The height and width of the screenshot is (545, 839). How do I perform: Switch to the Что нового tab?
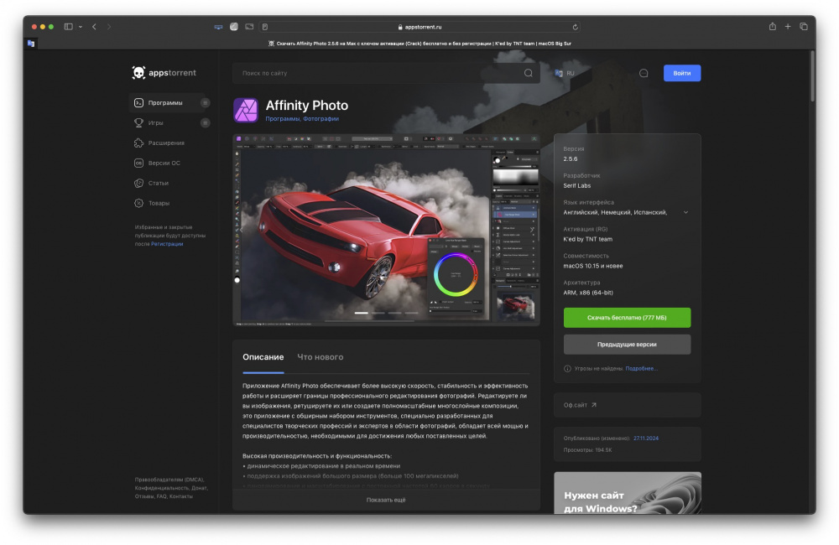click(x=320, y=356)
